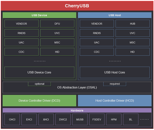Select Device Controller Driver (DCD) block
Viewport: 154px width, 130px height.
coord(39,101)
